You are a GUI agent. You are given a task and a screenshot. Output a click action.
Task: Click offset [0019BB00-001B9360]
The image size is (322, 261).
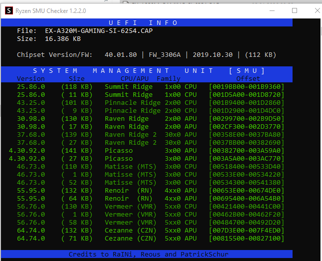[247, 87]
